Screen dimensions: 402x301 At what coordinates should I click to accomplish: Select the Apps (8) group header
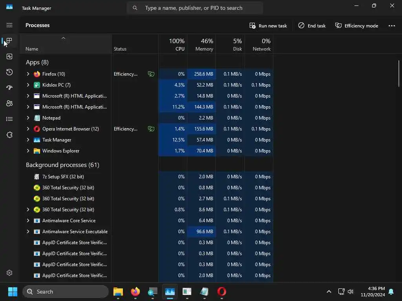[37, 62]
